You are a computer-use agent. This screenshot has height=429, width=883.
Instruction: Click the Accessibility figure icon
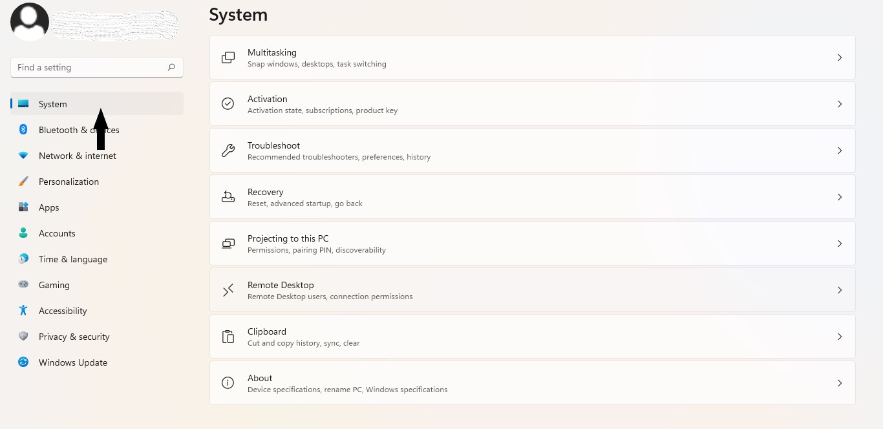[23, 311]
